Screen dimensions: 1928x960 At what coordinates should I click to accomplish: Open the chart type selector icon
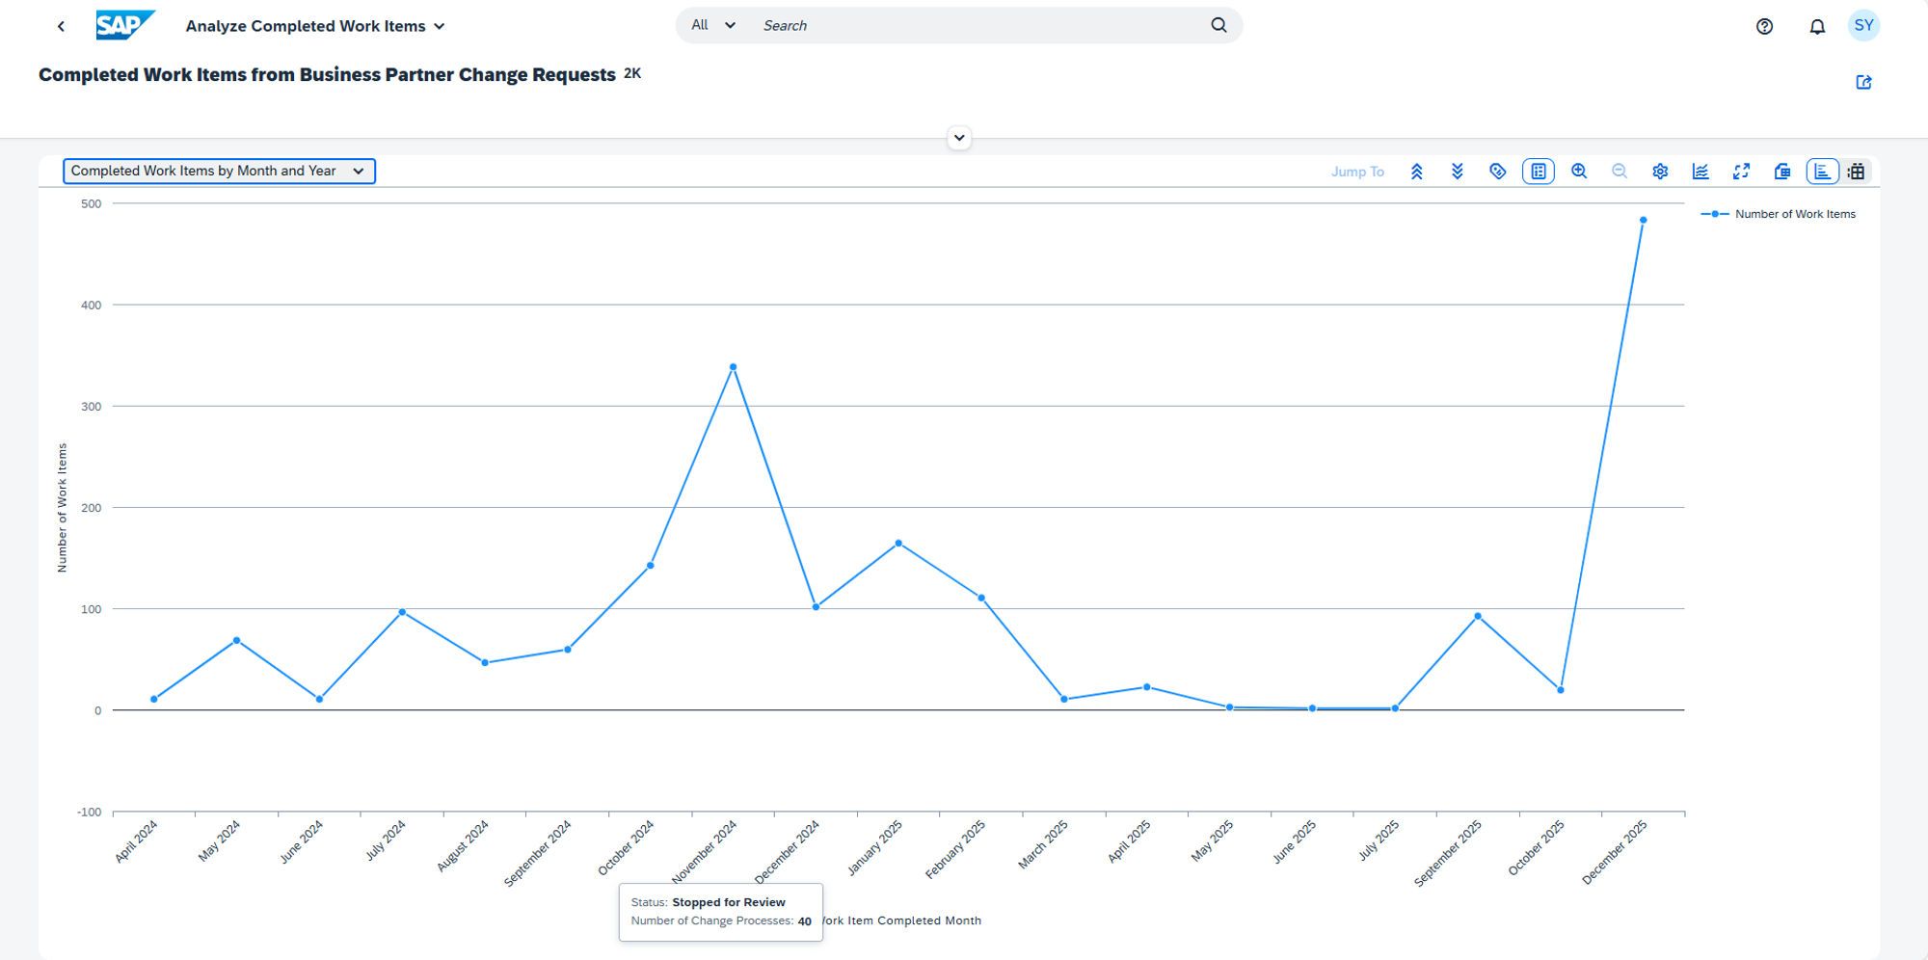tap(1700, 172)
